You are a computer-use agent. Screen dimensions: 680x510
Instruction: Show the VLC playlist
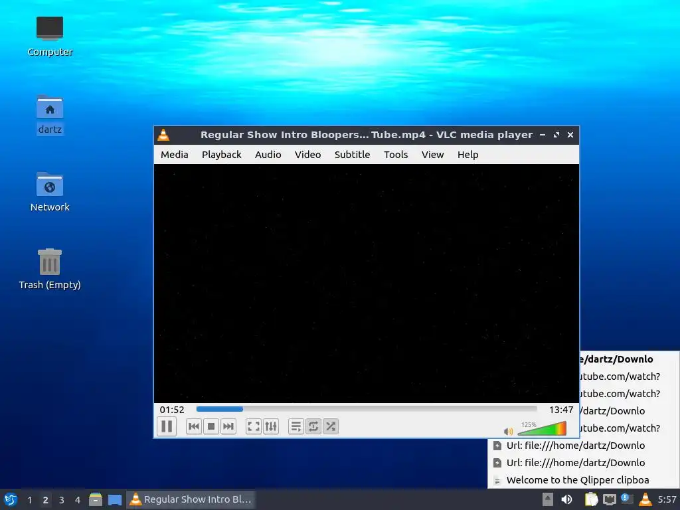pyautogui.click(x=296, y=426)
